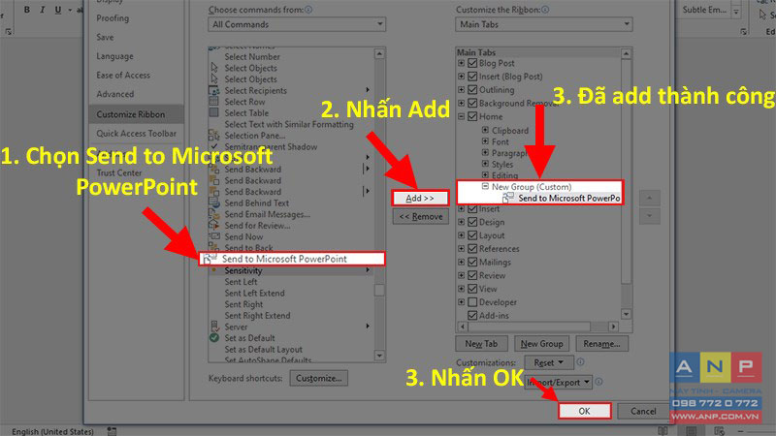Screen dimensions: 776x436
Task: Click the keyboard shortcuts Customize... button
Action: coord(319,378)
